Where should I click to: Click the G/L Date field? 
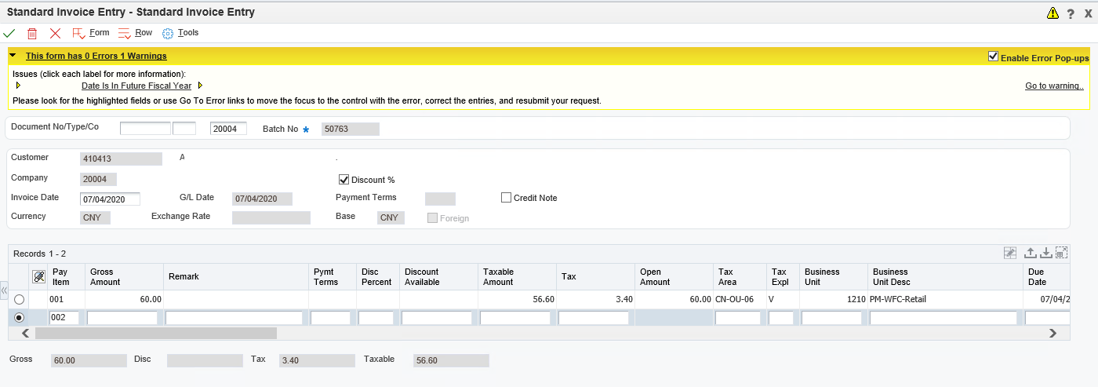[x=262, y=199]
